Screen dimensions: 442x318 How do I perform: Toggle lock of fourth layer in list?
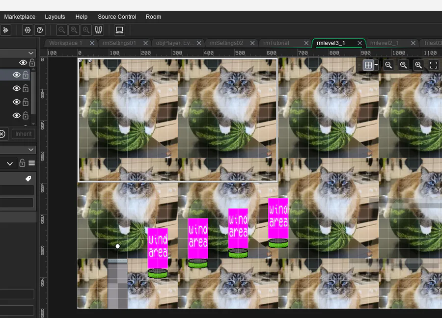[26, 115]
